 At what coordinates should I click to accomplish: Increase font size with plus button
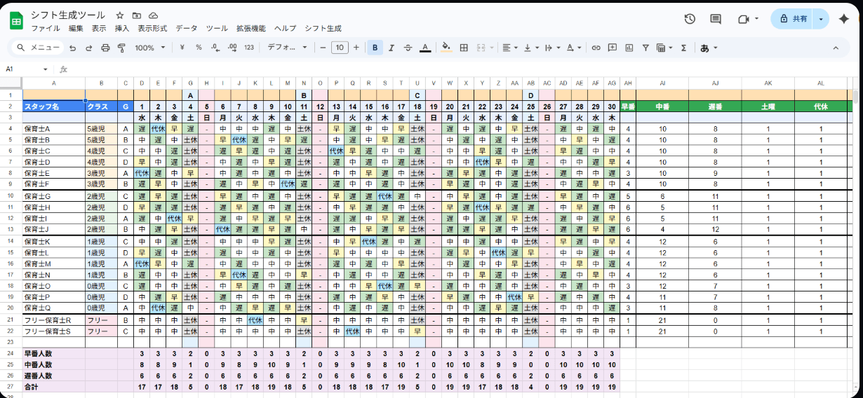(356, 48)
